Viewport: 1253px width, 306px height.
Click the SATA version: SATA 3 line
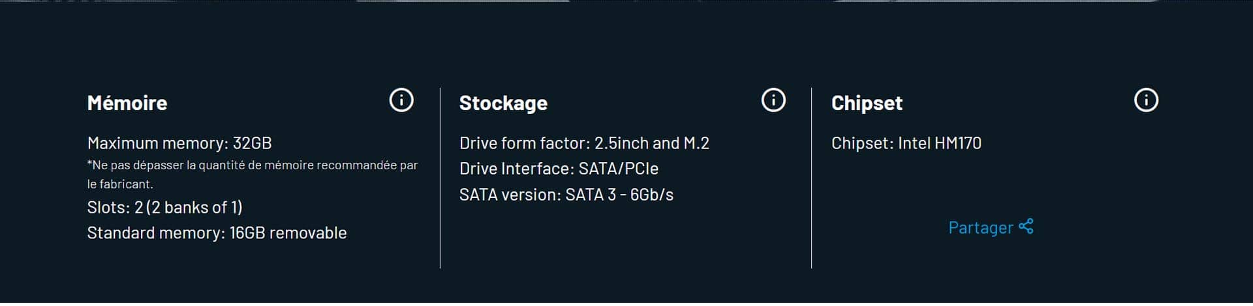tap(566, 195)
